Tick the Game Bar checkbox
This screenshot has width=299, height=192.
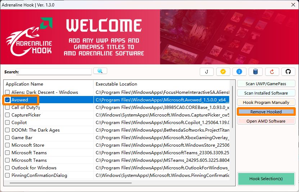click(8, 137)
